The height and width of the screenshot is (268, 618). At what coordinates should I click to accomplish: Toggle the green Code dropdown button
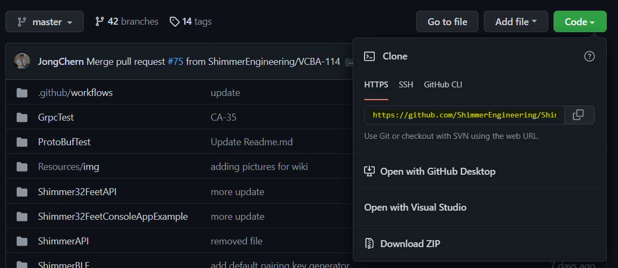(580, 21)
